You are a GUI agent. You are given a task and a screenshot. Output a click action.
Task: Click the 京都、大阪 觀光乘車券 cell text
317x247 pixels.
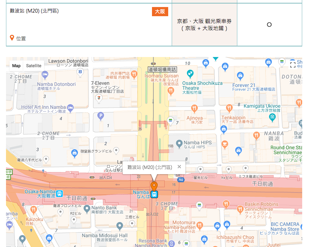click(204, 25)
